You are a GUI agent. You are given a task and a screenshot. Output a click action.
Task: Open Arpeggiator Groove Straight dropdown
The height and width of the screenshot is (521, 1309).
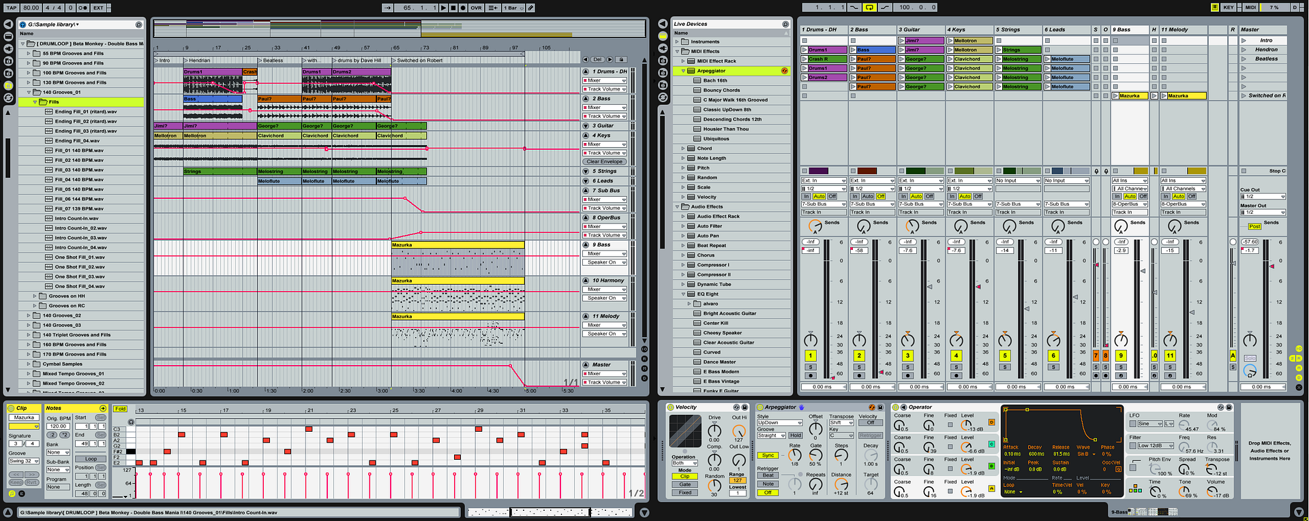click(771, 435)
